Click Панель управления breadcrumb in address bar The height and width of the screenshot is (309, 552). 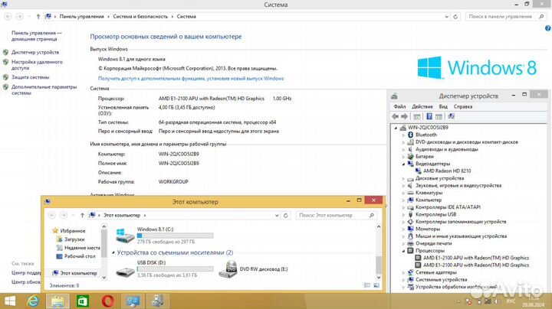click(x=82, y=17)
